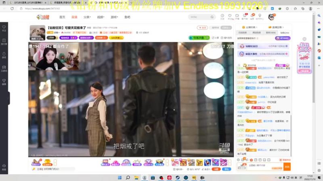Open the yellow 钻粉 banner badge
Screen dimensions: 323x181
116,38
